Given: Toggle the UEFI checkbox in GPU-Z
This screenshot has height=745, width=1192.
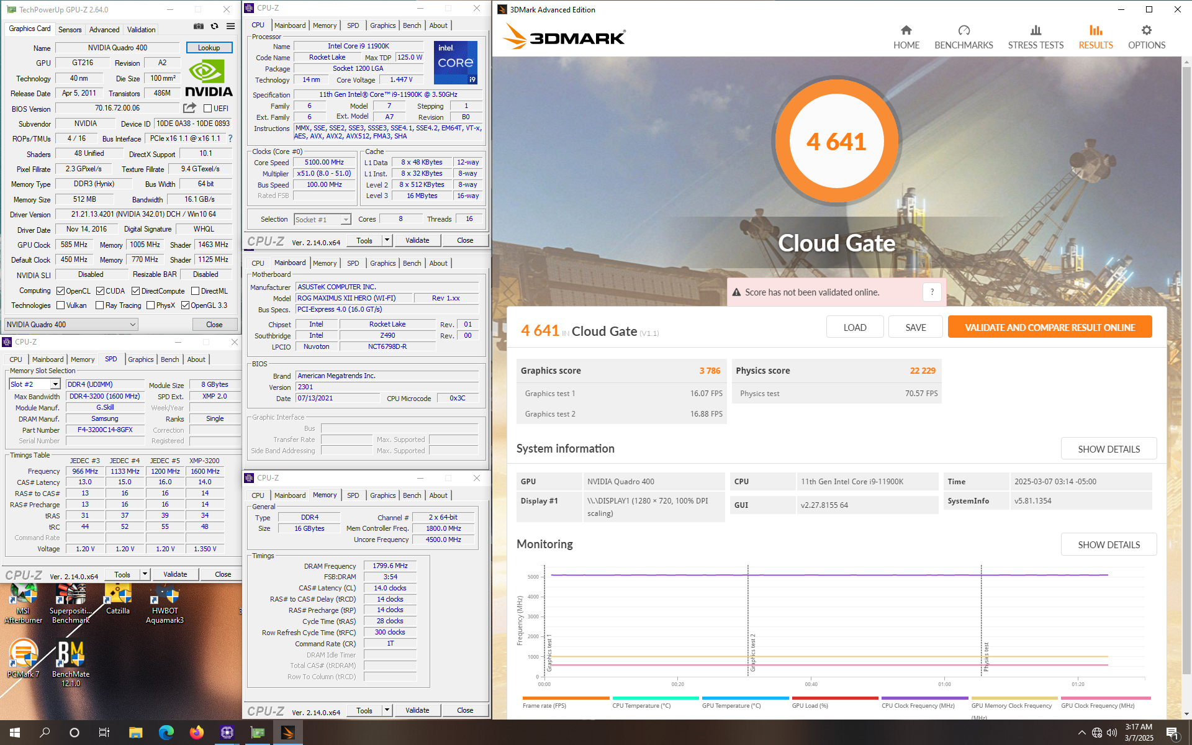Looking at the screenshot, I should pyautogui.click(x=208, y=109).
